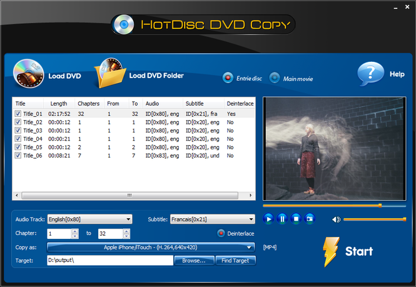Click the Load DVD disc icon
This screenshot has height=287, width=416.
pos(28,74)
